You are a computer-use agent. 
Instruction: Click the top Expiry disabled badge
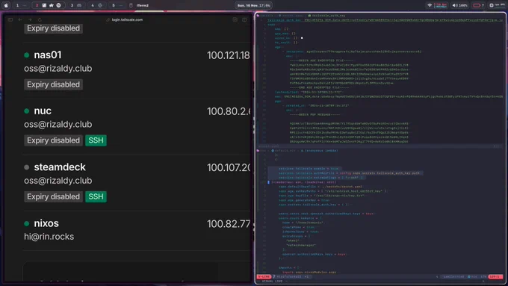54,28
